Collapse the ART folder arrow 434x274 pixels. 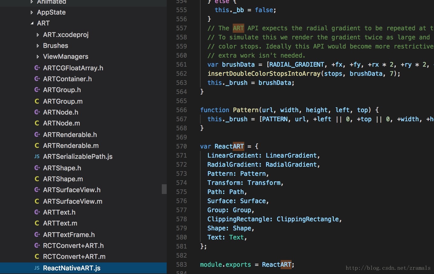[x=32, y=23]
